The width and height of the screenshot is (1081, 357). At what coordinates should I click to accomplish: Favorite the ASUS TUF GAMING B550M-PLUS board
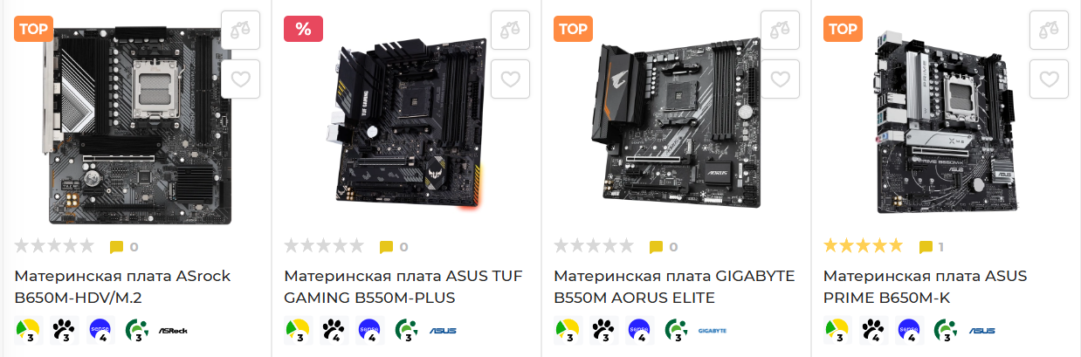pos(511,79)
